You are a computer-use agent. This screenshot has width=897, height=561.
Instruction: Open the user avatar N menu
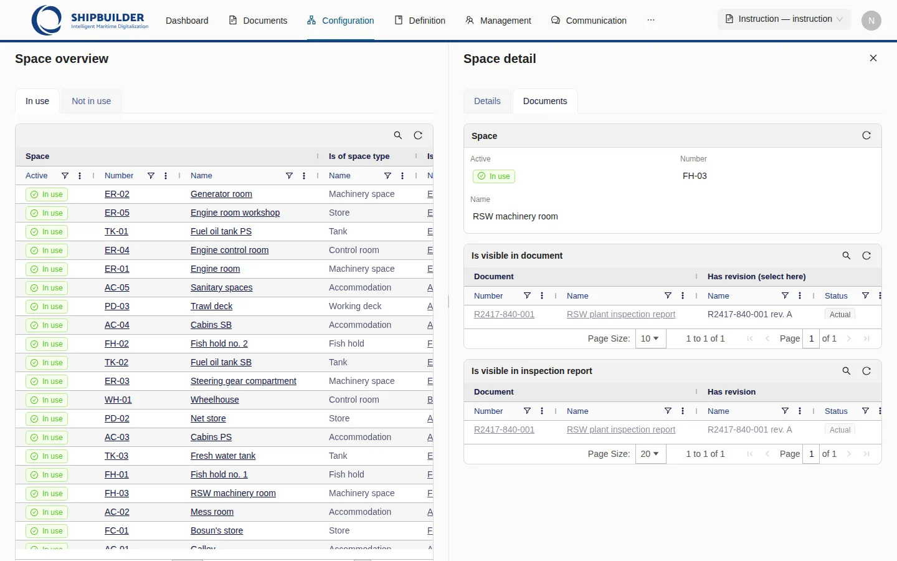pos(871,21)
